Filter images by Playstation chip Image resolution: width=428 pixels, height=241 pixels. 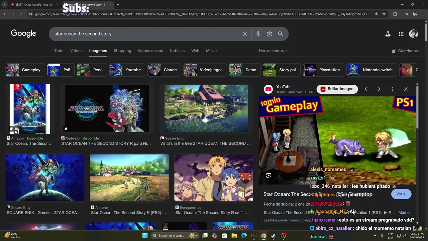pos(323,70)
